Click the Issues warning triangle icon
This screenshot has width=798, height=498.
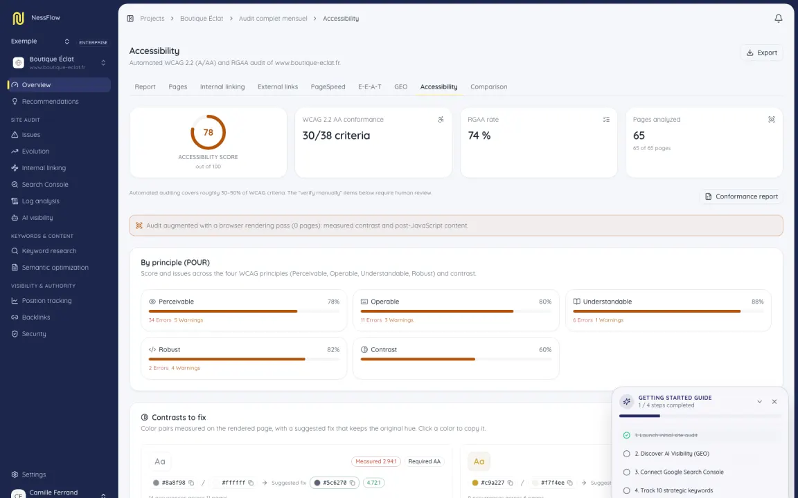(15, 135)
